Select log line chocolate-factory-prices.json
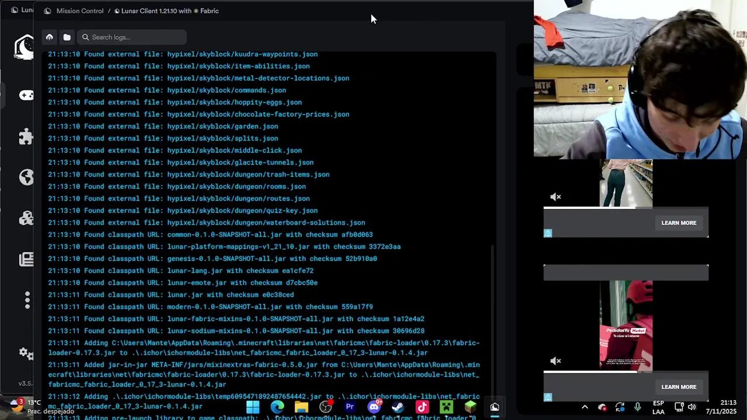The width and height of the screenshot is (747, 420). pos(198,114)
